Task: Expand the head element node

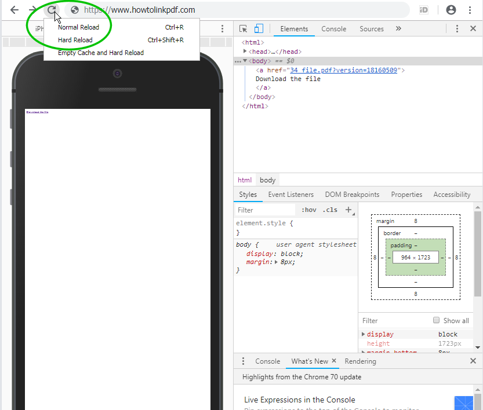Action: click(x=245, y=52)
